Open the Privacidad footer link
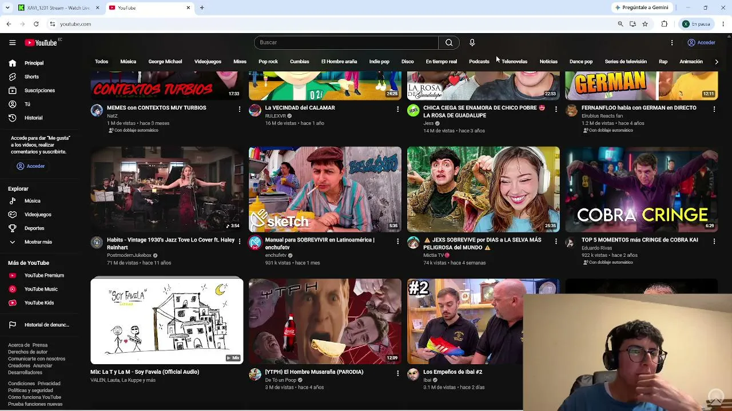Viewport: 732px width, 411px height. tap(49, 384)
